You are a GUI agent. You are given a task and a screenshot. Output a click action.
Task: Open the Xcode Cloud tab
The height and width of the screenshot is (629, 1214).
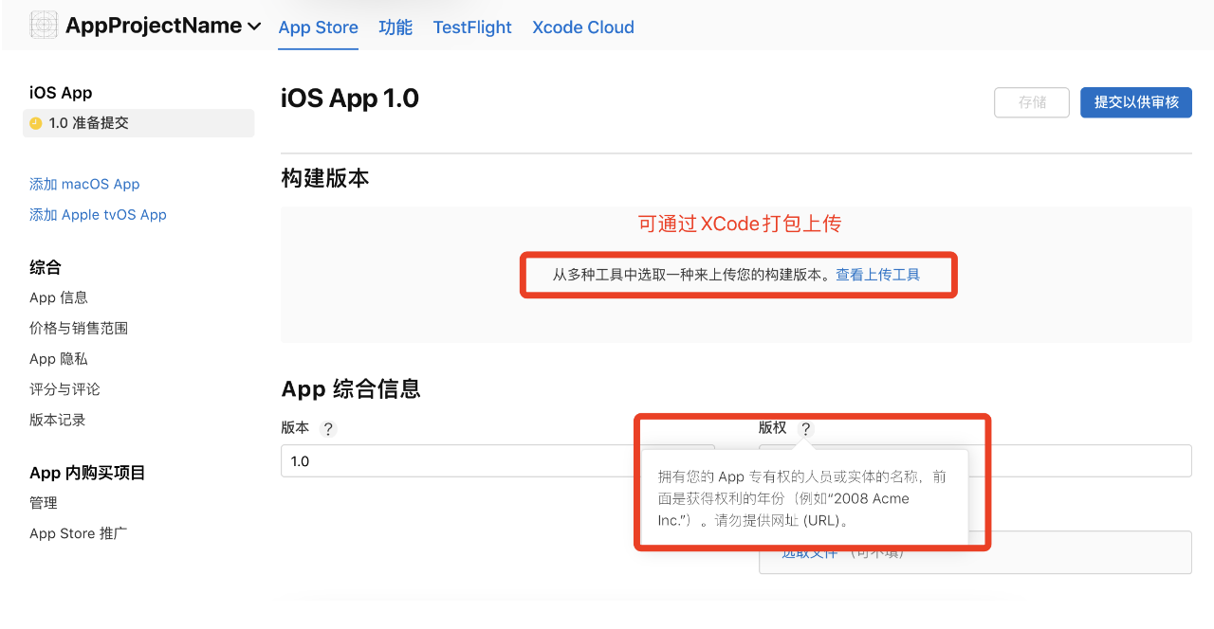[583, 27]
